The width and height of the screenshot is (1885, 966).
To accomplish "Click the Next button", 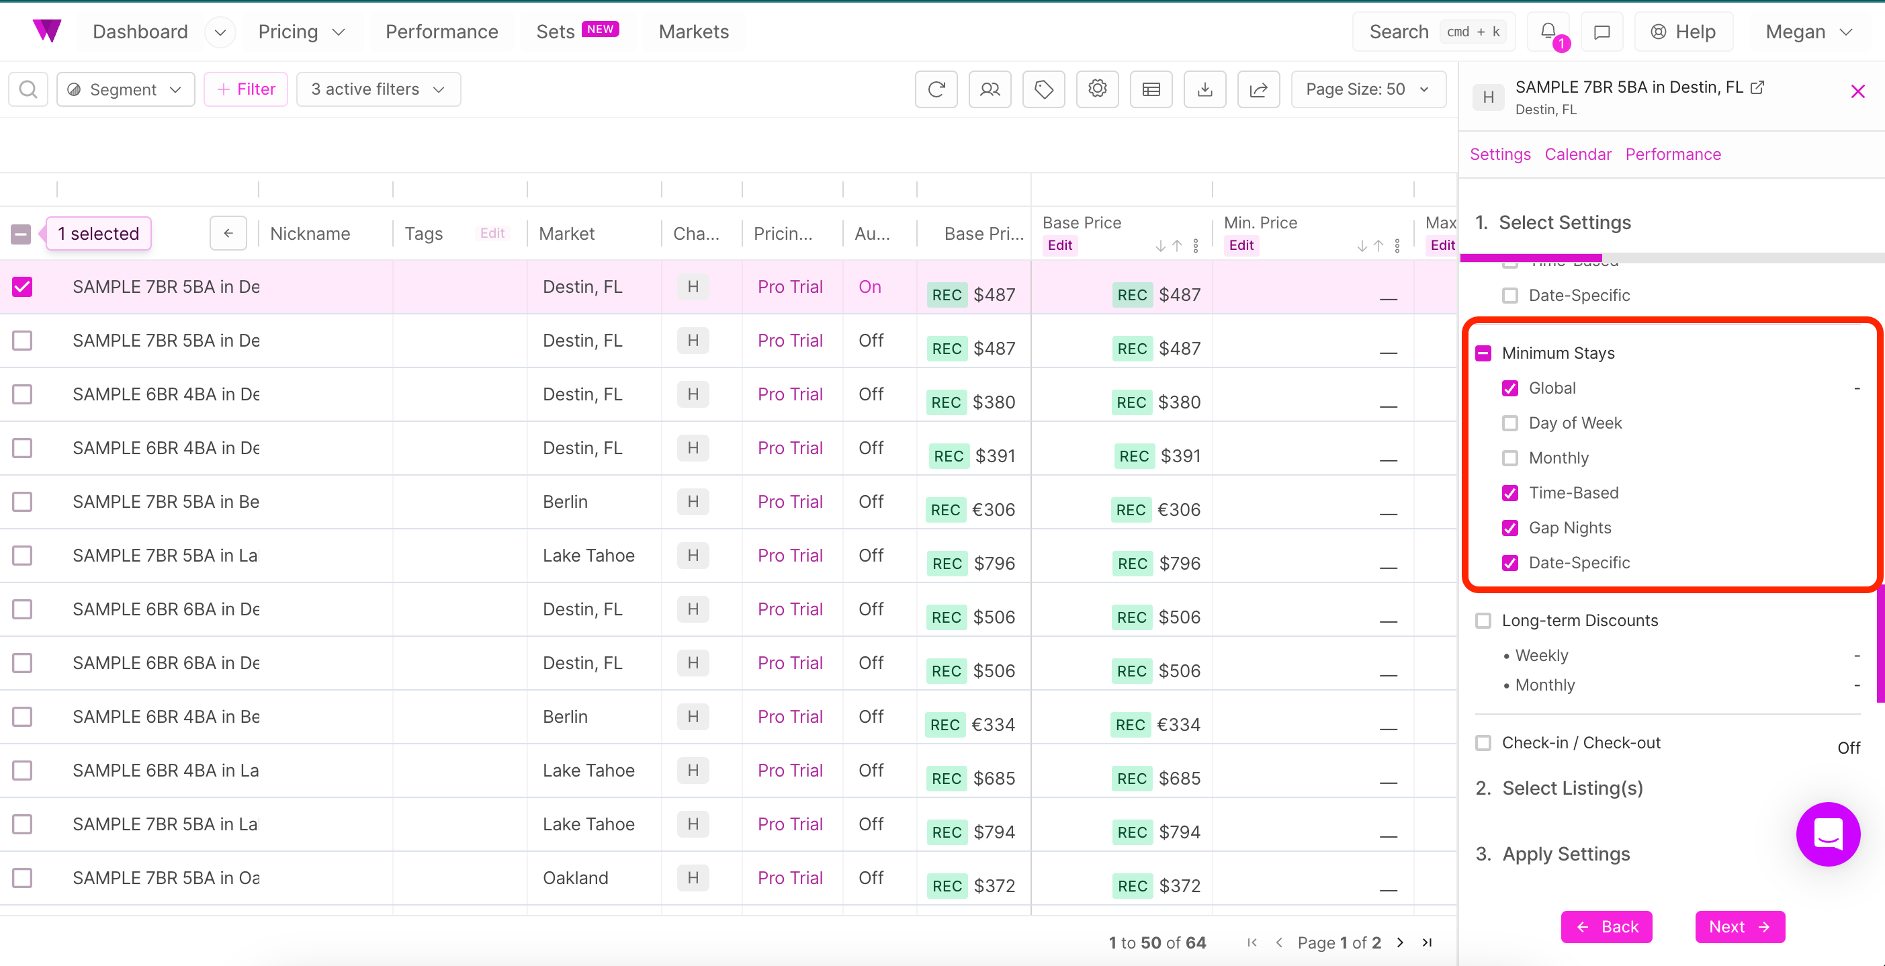I will 1740,927.
